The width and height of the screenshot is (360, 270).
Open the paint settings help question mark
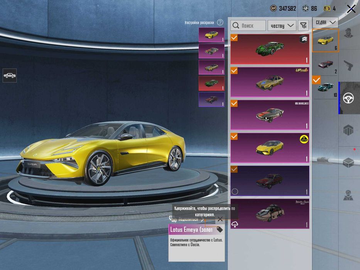[220, 22]
